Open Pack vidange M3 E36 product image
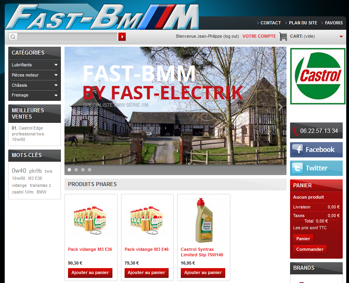 pyautogui.click(x=90, y=220)
